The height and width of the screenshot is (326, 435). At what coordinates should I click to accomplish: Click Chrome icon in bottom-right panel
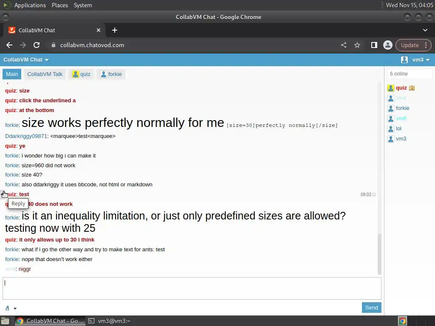pyautogui.click(x=403, y=321)
